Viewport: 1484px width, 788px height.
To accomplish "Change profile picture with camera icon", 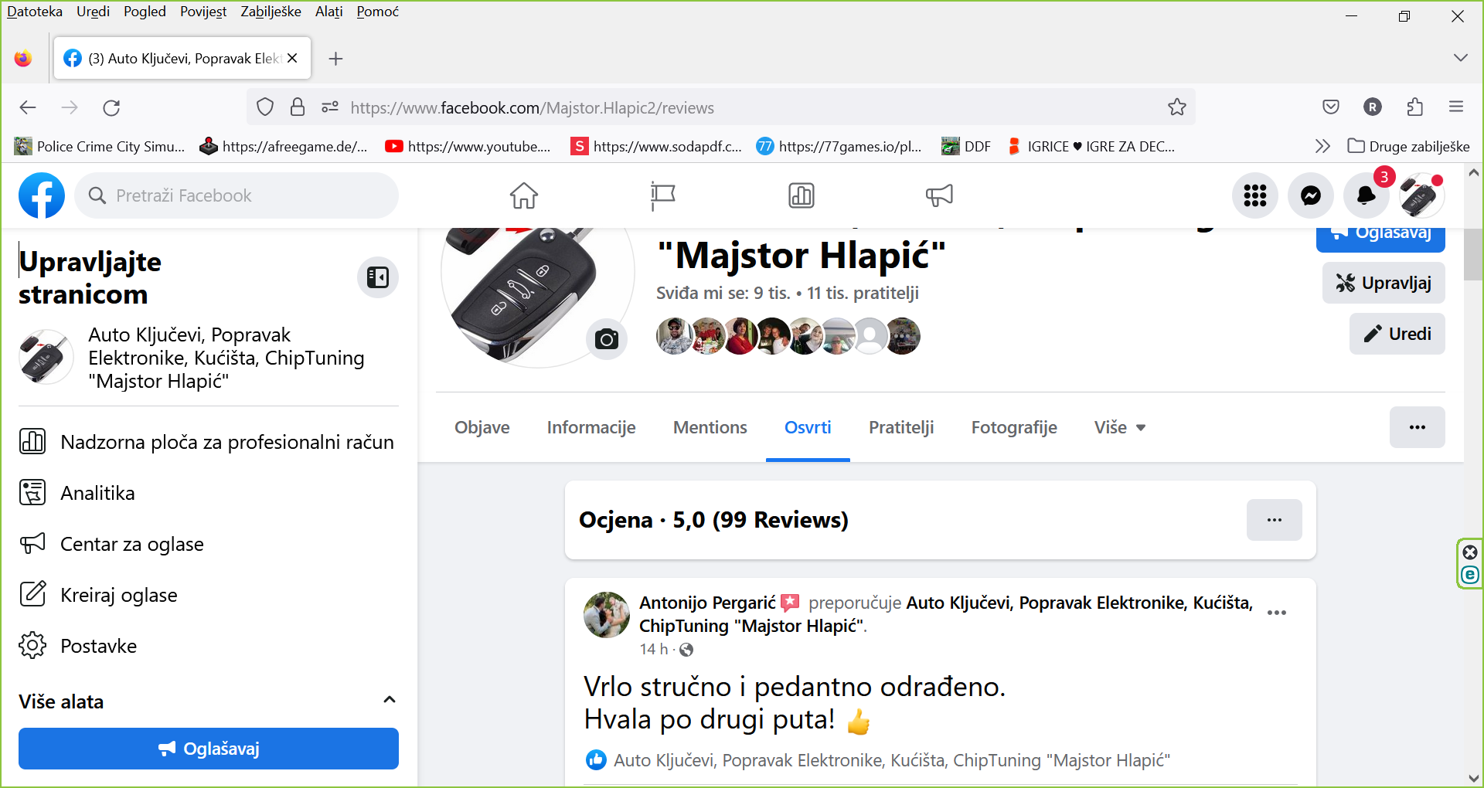I will click(607, 338).
